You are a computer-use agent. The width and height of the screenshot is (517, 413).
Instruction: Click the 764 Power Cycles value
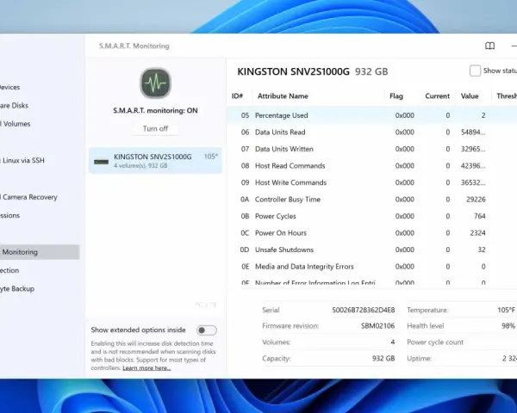pos(479,216)
